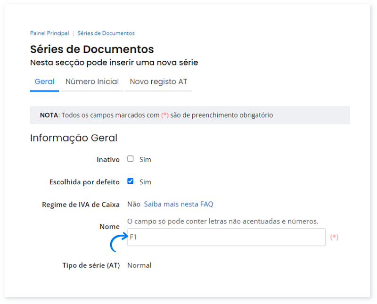This screenshot has height=304, width=377.
Task: Focus the Nome input field containing F1
Action: click(x=227, y=237)
